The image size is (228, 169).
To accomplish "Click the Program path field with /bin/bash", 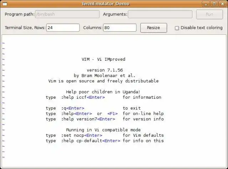I will click(x=67, y=14).
